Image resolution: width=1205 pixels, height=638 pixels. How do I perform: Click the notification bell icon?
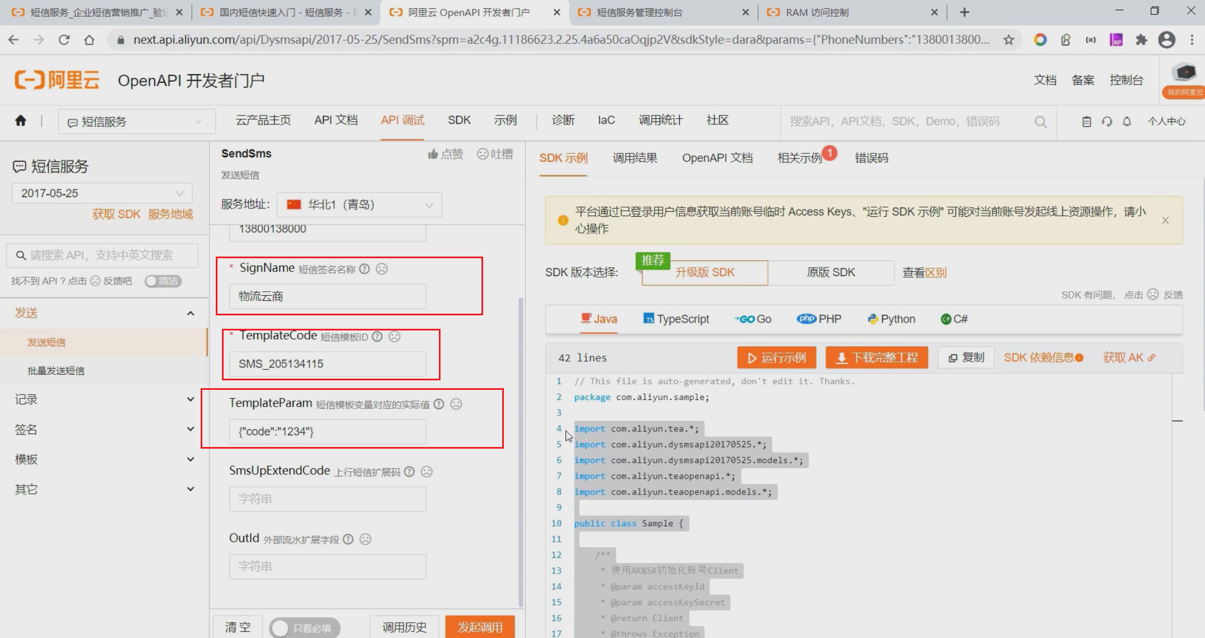click(x=1127, y=122)
